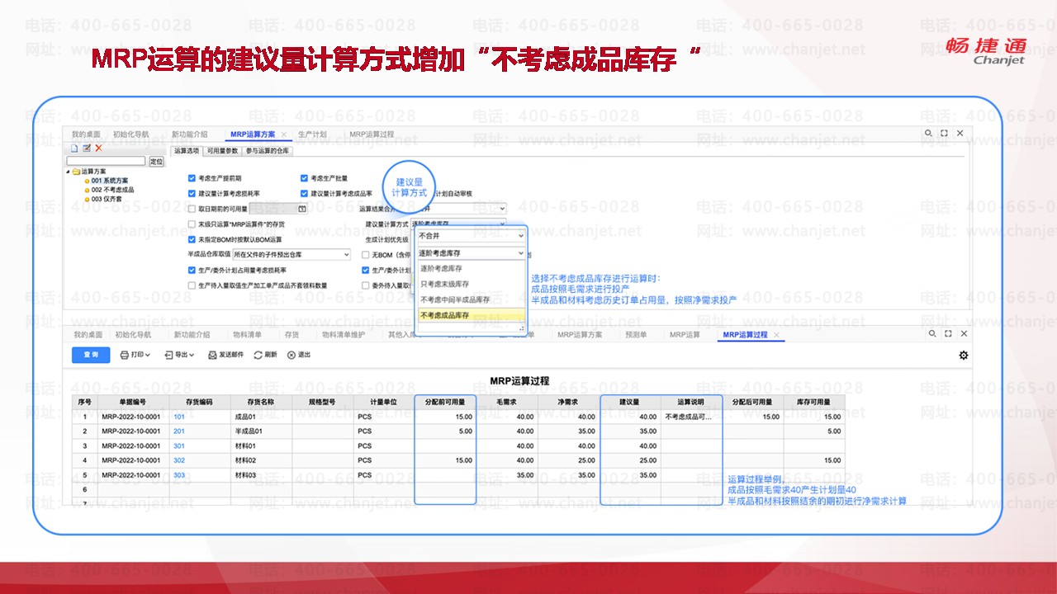Select 不考虑中间半成品库存 option
Viewport: 1057px width, 594px height.
[x=471, y=299]
